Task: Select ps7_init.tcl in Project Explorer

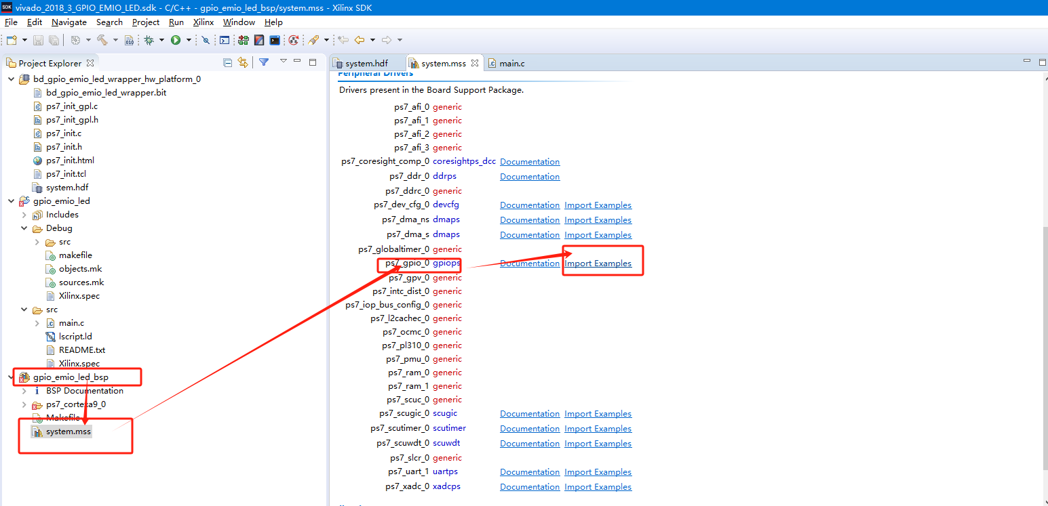Action: coord(66,174)
